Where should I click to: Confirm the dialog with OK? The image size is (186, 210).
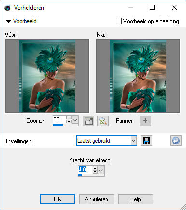pos(57,199)
